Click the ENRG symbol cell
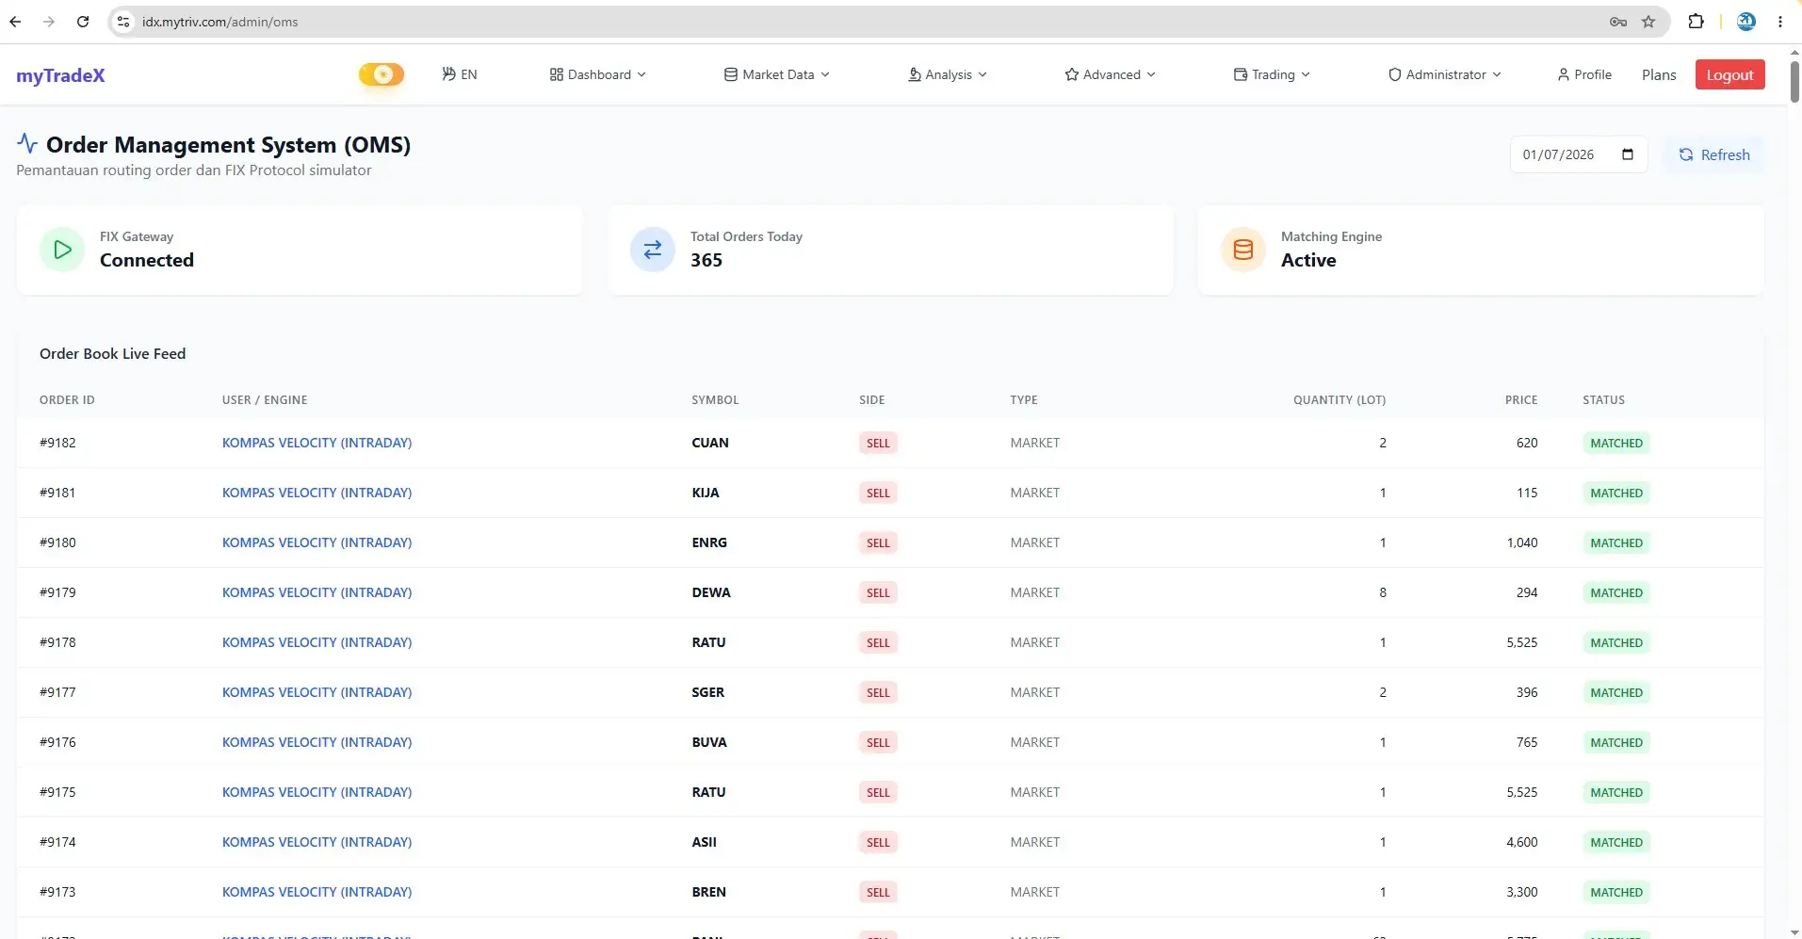This screenshot has height=939, width=1802. point(709,542)
